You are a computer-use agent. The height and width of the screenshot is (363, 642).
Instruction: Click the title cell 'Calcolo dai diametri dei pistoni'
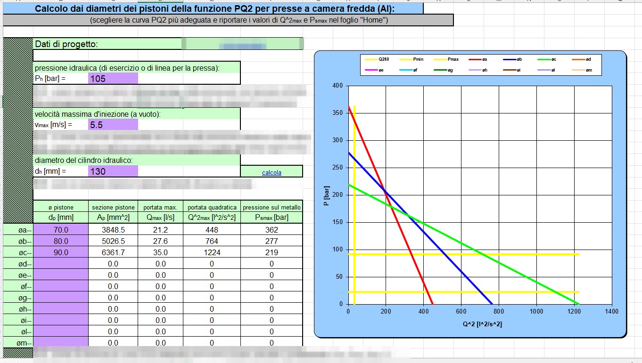pyautogui.click(x=213, y=8)
